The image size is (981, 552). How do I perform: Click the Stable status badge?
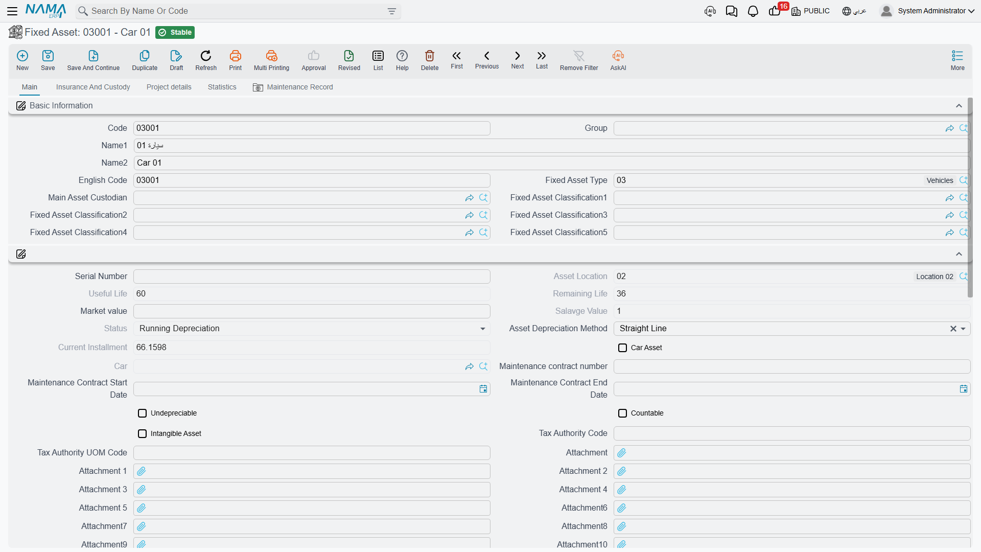pos(175,32)
